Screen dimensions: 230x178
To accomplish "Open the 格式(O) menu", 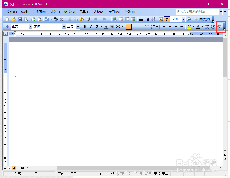I will coord(69,12).
